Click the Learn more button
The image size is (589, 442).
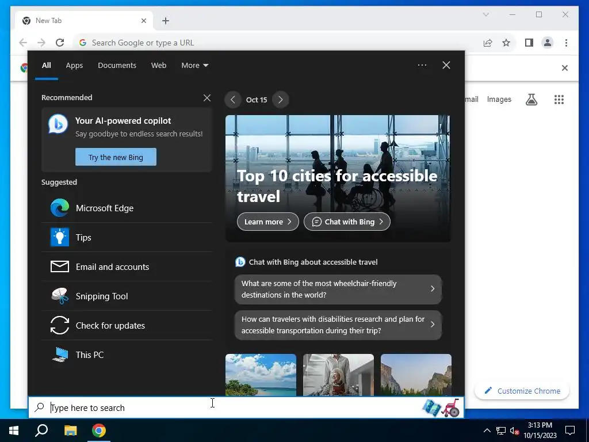(x=268, y=222)
